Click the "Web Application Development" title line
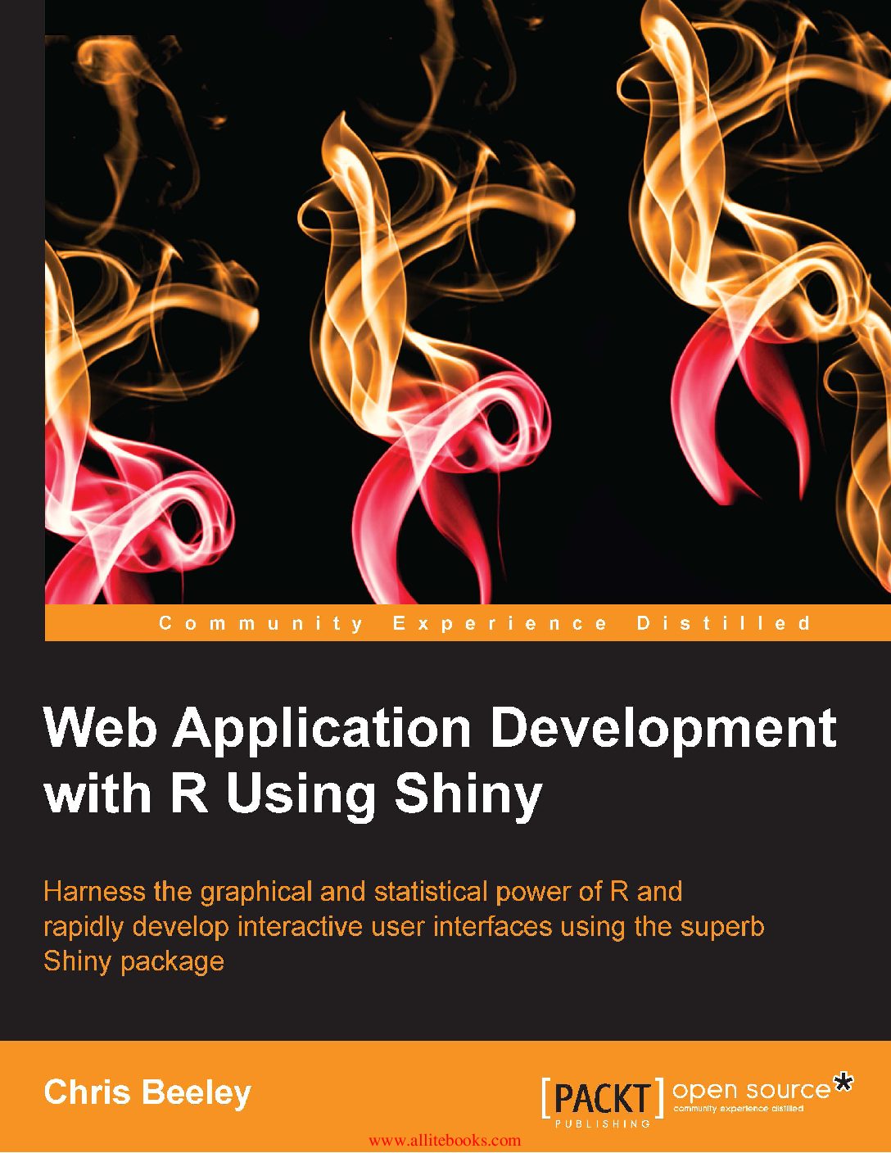Screen dimensions: 891x1153 click(x=440, y=727)
